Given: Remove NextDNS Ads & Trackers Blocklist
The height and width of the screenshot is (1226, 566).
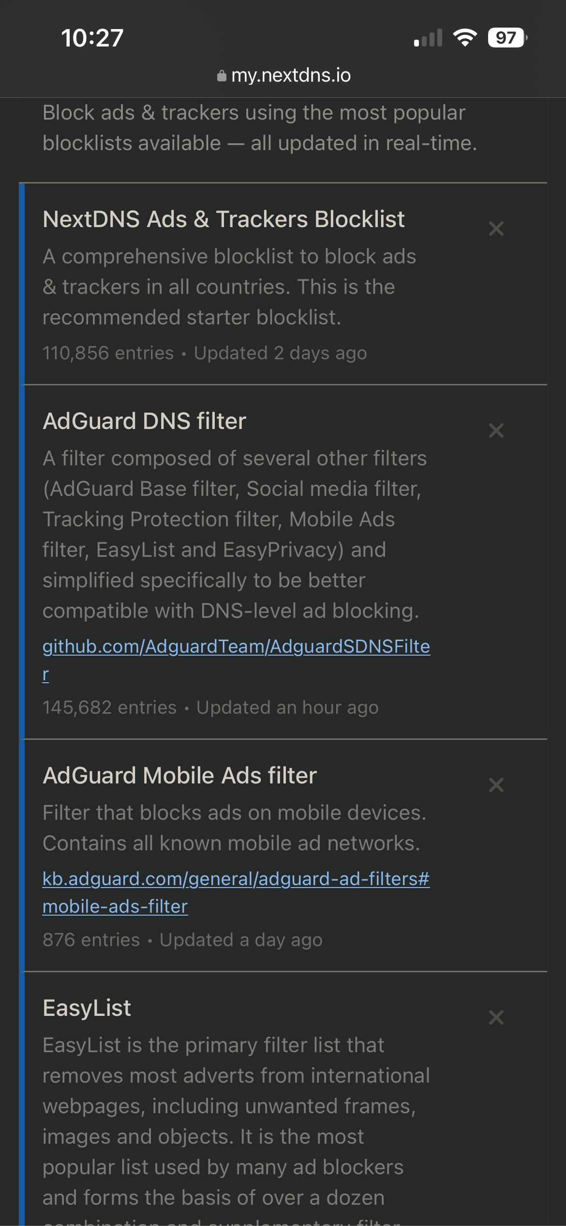Looking at the screenshot, I should (496, 229).
